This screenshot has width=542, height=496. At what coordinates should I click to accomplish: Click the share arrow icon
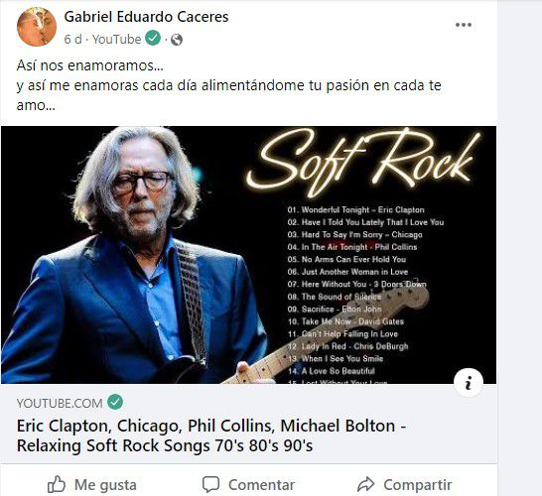tap(366, 484)
